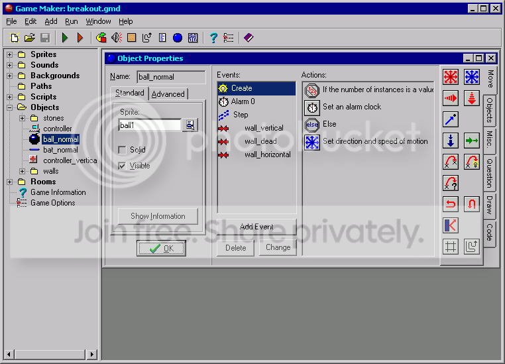Image resolution: width=505 pixels, height=364 pixels.
Task: Select blue eight-arrow Set motion action
Action: click(x=471, y=77)
